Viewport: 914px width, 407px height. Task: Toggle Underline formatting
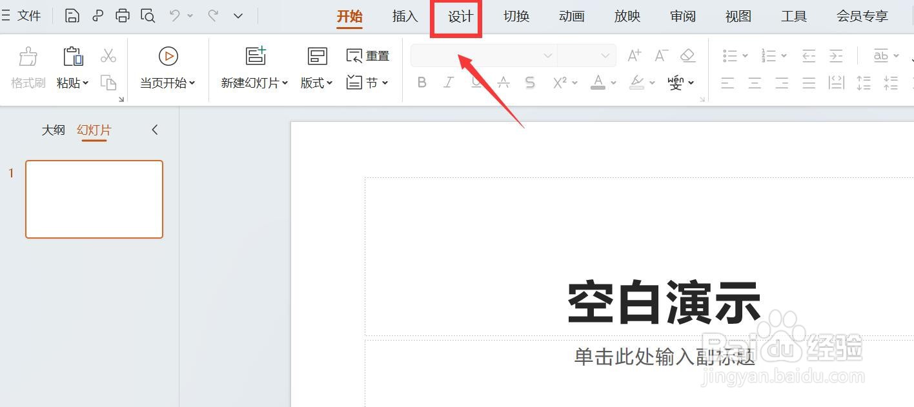pos(476,83)
